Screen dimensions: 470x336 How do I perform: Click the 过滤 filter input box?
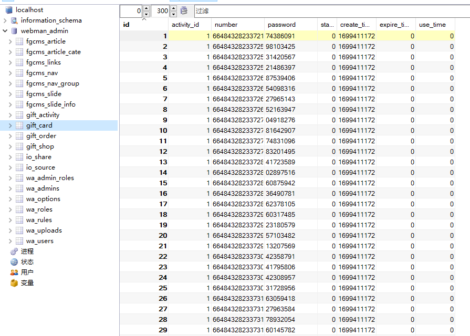[332, 11]
